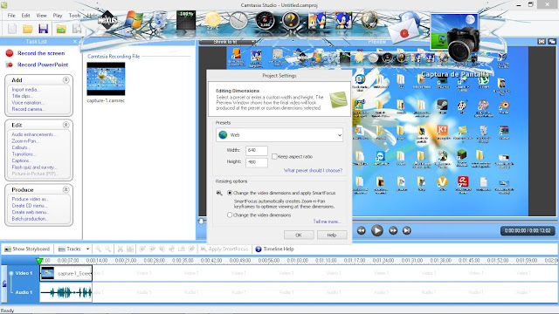
Task: Click Create CD menu link
Action: [x=29, y=206]
